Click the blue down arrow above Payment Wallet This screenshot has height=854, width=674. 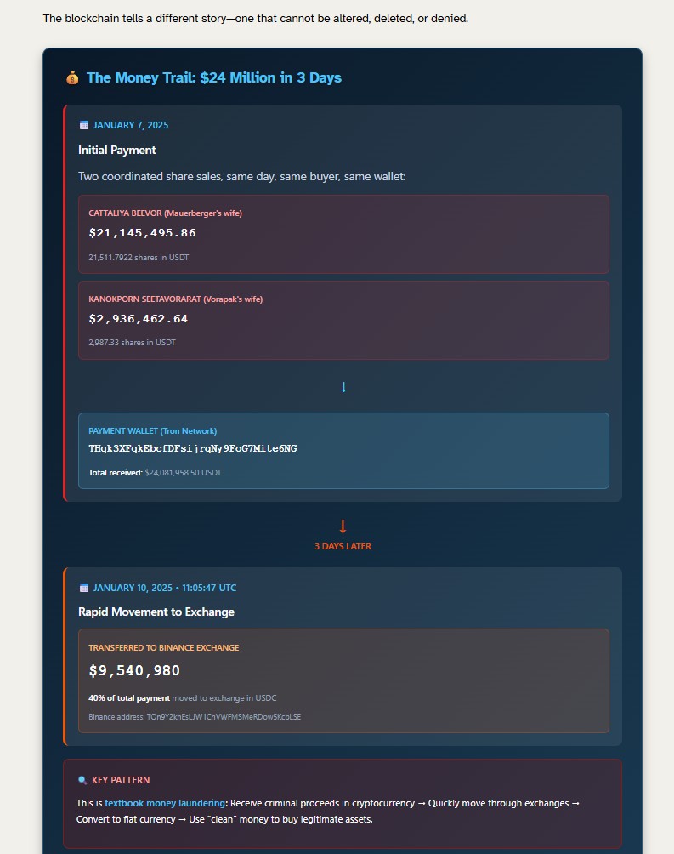pos(343,387)
